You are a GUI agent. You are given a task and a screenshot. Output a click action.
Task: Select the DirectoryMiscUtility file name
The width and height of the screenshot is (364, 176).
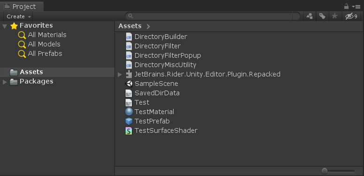[x=165, y=65]
